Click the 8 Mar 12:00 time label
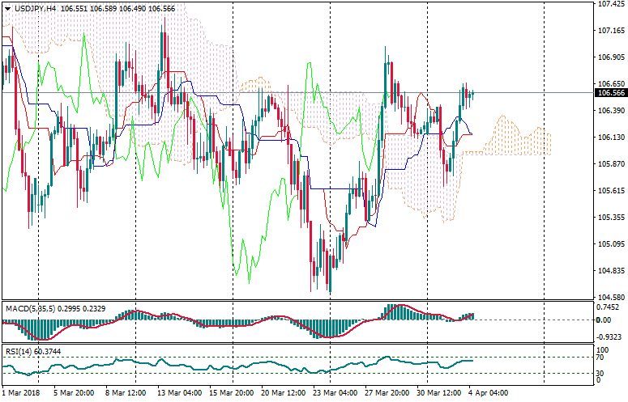Viewport: 628px width, 402px height. 127,393
